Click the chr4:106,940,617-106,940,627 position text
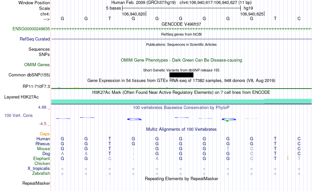Screen dimensions: 312x191 point(215,3)
